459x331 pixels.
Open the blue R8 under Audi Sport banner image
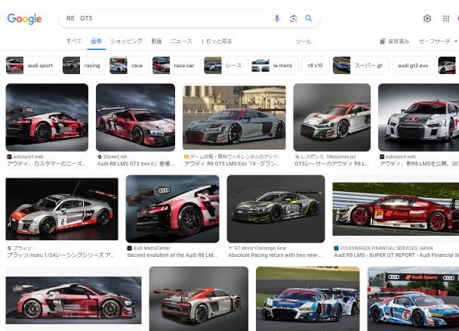click(413, 299)
